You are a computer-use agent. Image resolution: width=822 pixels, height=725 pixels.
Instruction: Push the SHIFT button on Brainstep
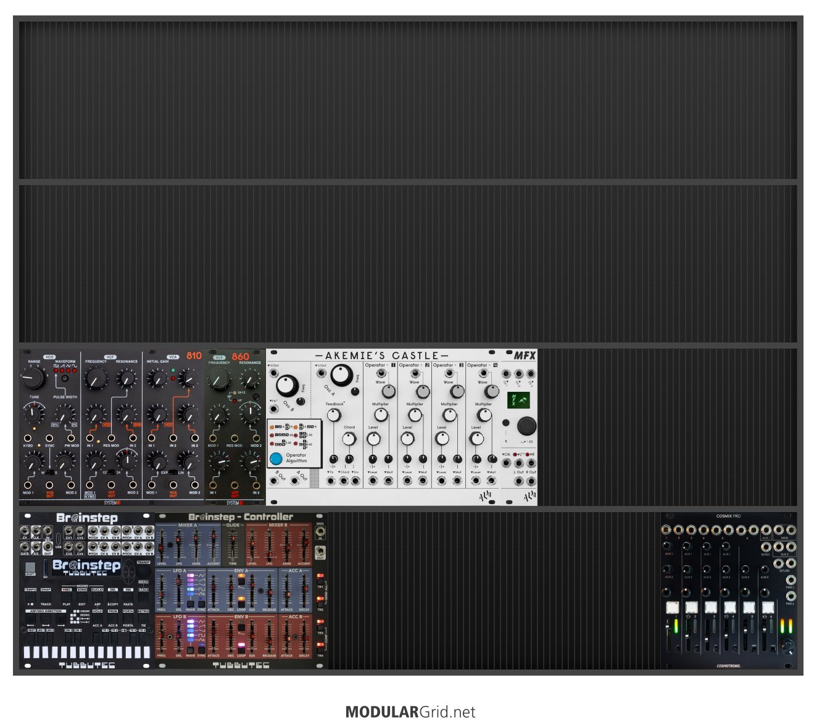[30, 568]
